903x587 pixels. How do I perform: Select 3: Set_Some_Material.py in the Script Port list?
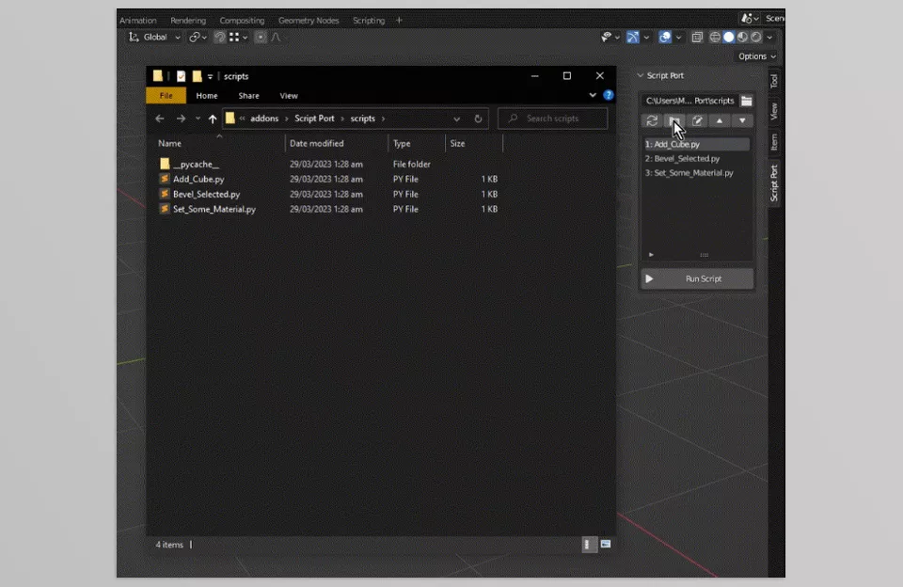point(696,173)
